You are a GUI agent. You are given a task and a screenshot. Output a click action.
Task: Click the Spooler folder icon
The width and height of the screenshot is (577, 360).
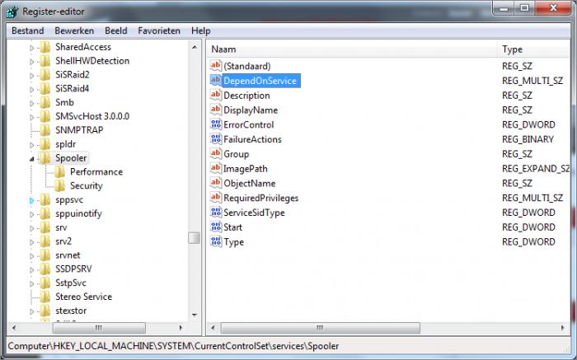click(x=45, y=158)
